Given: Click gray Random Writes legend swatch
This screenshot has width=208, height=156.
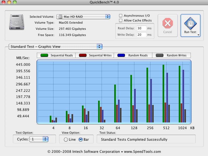Looking at the screenshot, I should click(160, 55).
